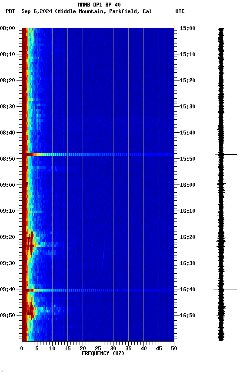Click the seismogram spike near 15:48 UTC
The height and width of the screenshot is (376, 240).
pyautogui.click(x=226, y=154)
